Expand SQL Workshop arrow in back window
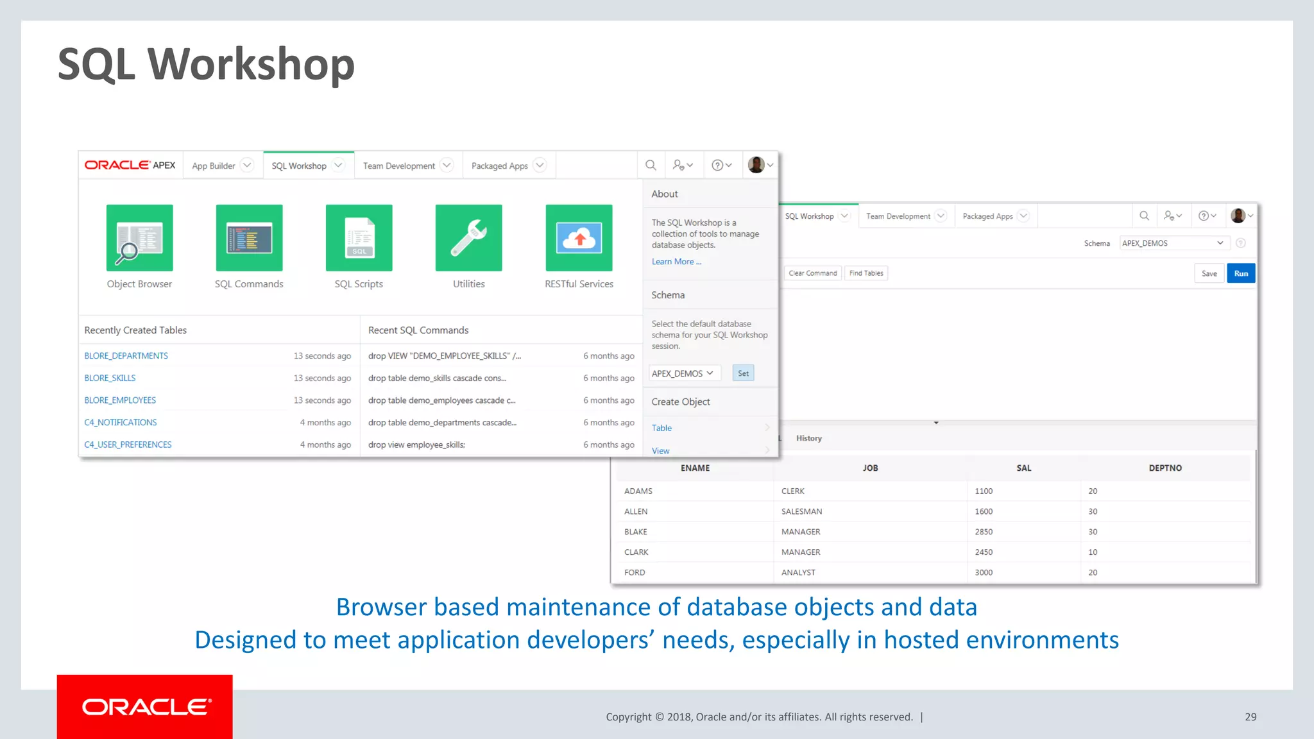 pos(844,216)
